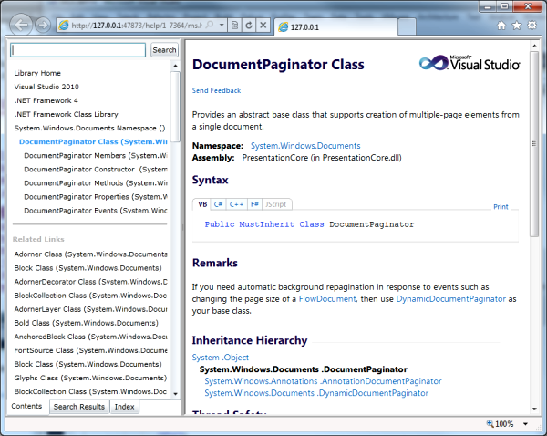Open browser Tools gear icon
The height and width of the screenshot is (436, 547).
532,26
